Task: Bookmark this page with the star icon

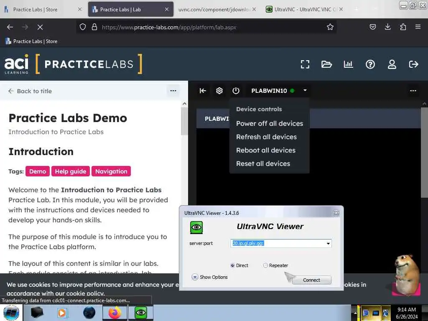Action: (x=330, y=27)
